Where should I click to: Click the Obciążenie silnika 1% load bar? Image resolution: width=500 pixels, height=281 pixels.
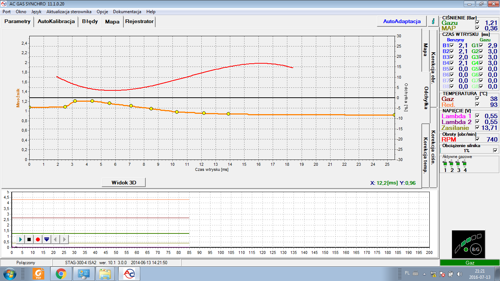click(x=466, y=150)
